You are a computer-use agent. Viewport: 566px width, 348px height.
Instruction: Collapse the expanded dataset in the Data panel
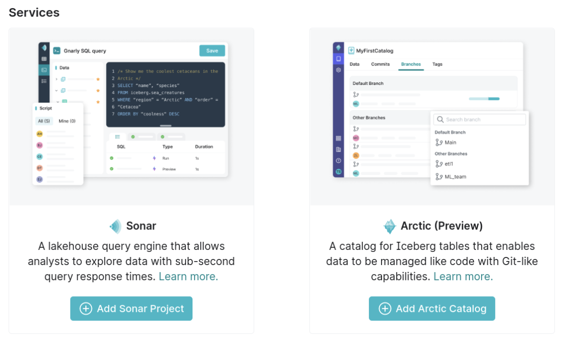56,90
